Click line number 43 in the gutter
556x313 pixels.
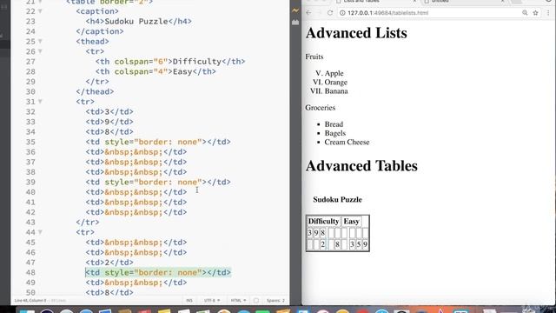pos(30,223)
